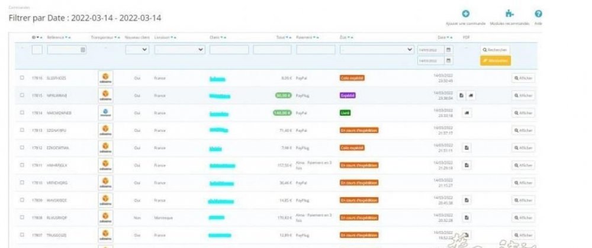Open the Livraison country filter dropdown

click(180, 50)
